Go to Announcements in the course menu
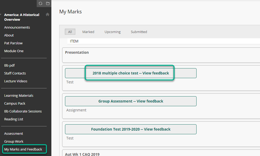Image resolution: width=260 pixels, height=156 pixels. point(17,27)
